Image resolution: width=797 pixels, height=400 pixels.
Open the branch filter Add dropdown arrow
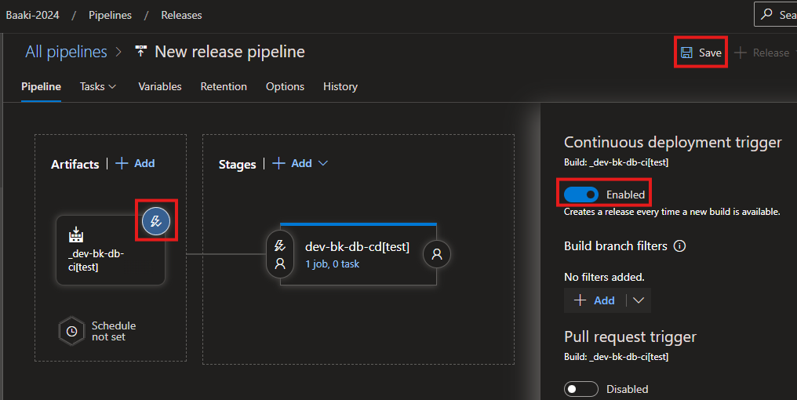coord(639,300)
